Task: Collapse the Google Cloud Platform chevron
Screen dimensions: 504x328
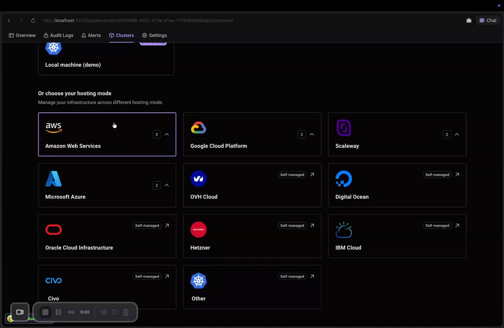Action: click(312, 134)
